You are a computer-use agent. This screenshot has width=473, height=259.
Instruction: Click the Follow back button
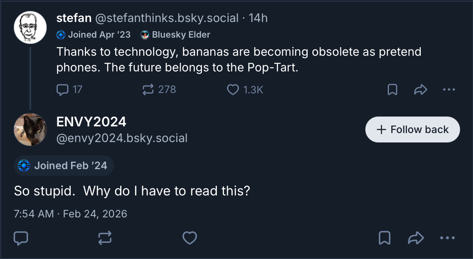coord(412,129)
